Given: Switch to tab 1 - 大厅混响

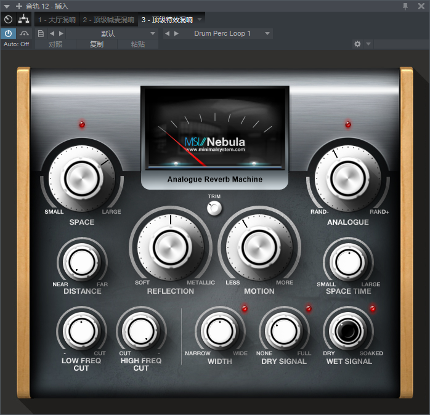Looking at the screenshot, I should [57, 20].
